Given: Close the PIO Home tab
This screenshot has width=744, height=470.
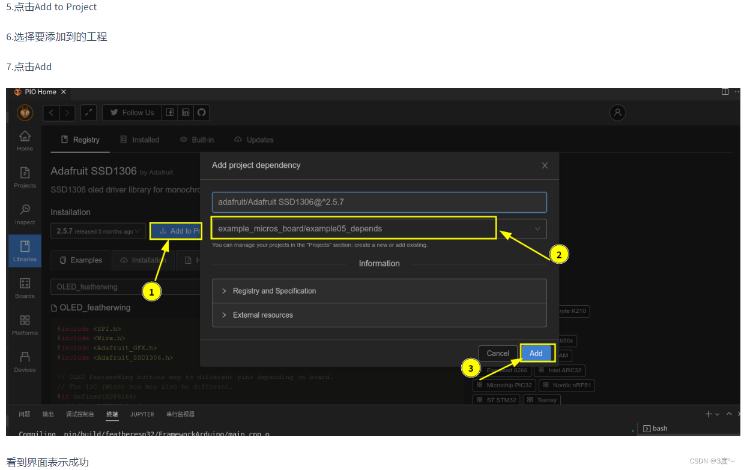Looking at the screenshot, I should click(64, 92).
